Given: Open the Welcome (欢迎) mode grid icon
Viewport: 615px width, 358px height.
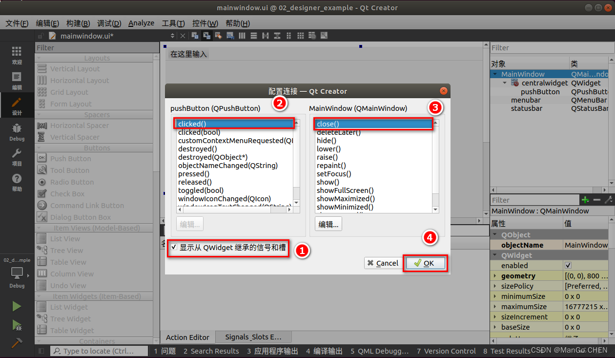Looking at the screenshot, I should coord(17,55).
